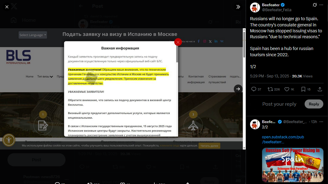Like the post with 1K likes
This screenshot has height=184, width=328.
pyautogui.click(x=289, y=89)
